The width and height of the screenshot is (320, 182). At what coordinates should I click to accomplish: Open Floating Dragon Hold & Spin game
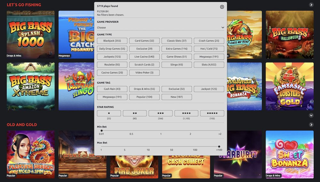pos(31,154)
